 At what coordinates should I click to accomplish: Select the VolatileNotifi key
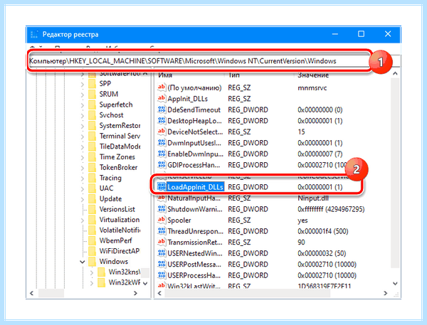pos(120,230)
